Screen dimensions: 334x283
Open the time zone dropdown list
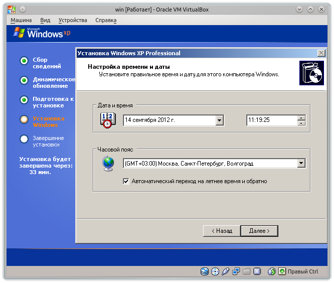[301, 163]
